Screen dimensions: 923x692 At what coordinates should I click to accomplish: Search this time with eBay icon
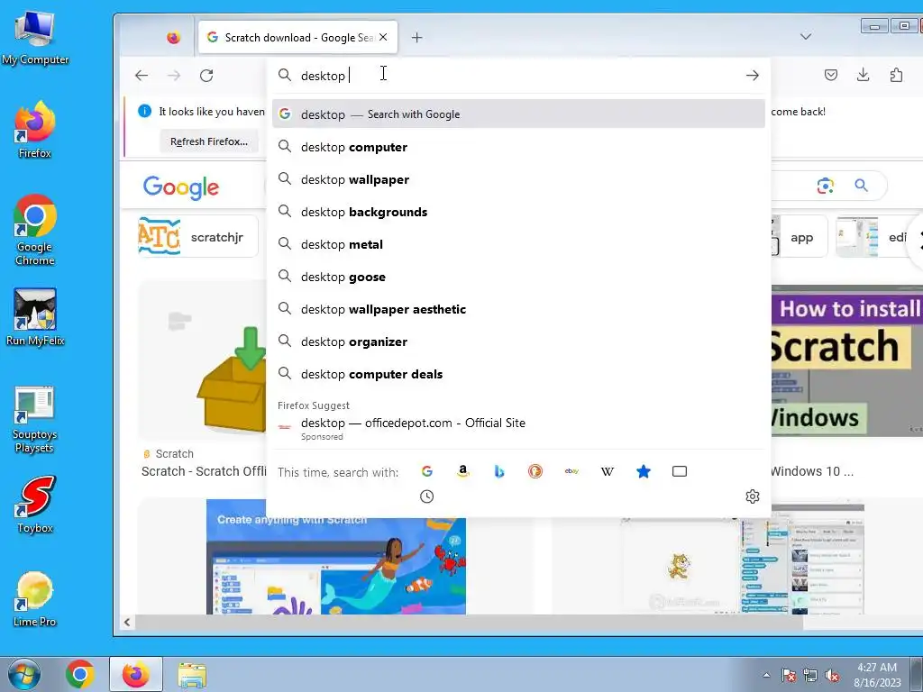571,471
